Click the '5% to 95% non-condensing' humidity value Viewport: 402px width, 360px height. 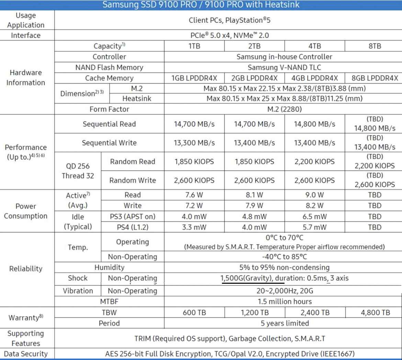click(284, 268)
